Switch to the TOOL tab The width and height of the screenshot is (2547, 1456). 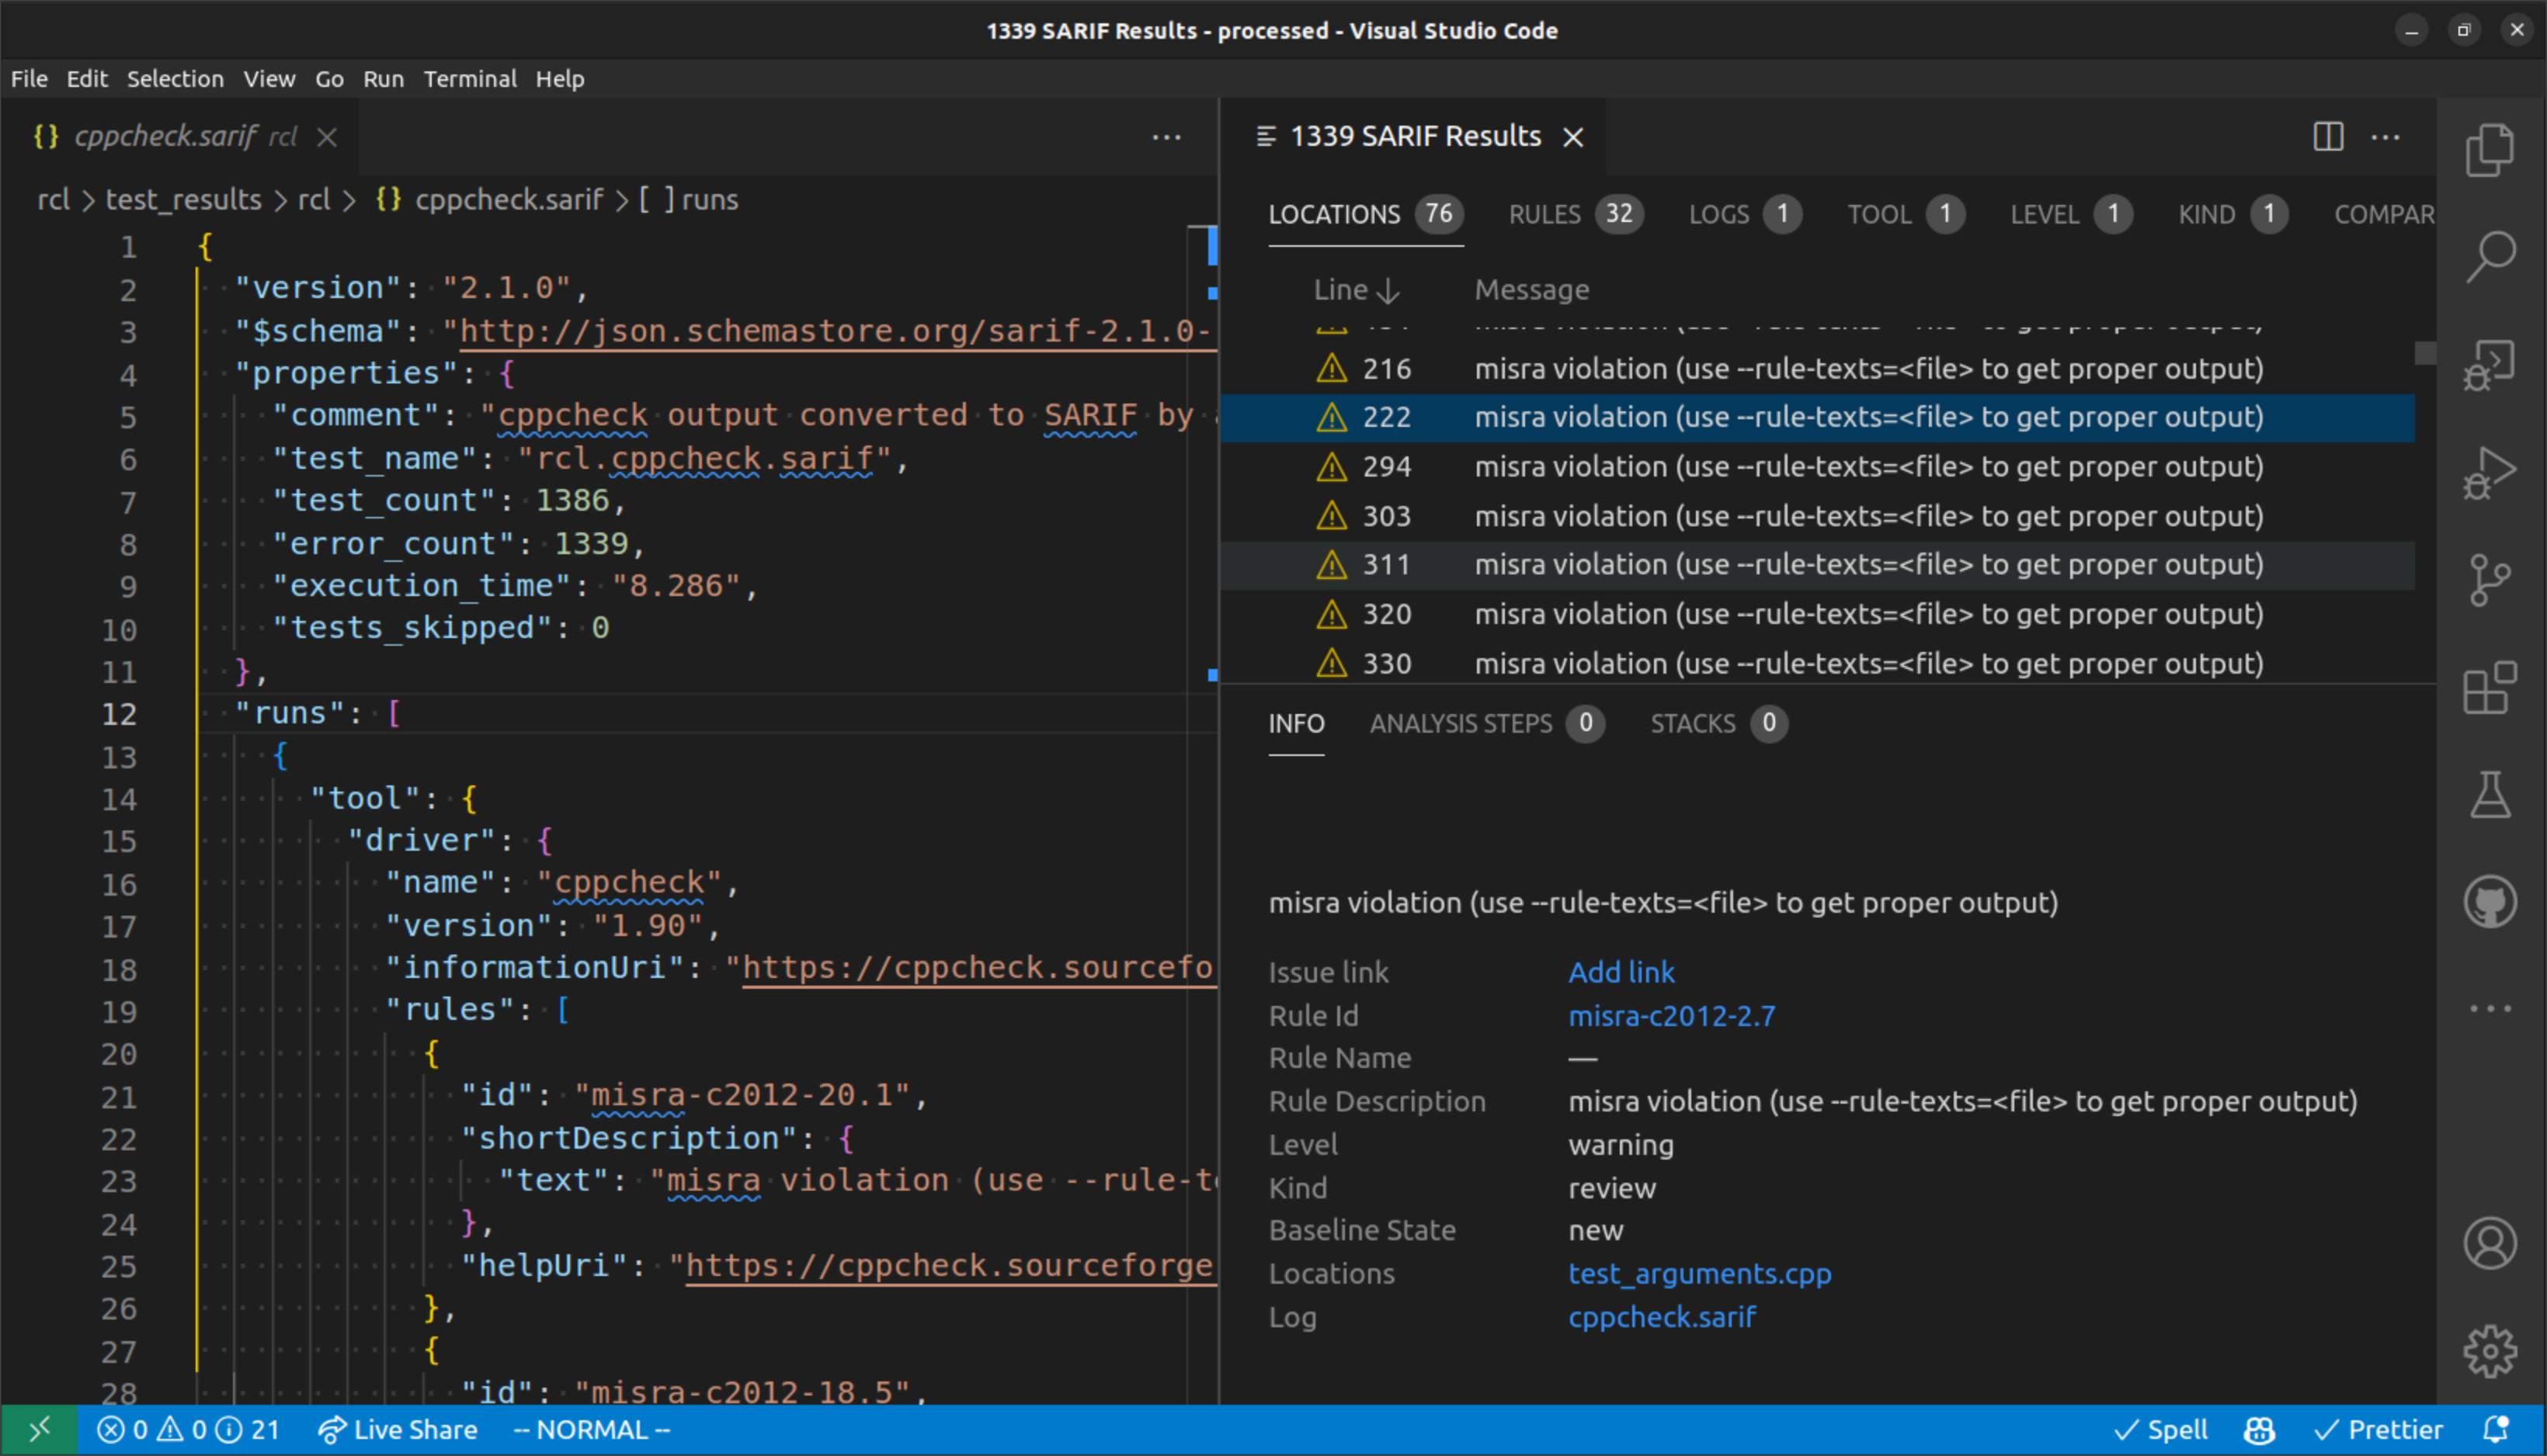click(1906, 214)
